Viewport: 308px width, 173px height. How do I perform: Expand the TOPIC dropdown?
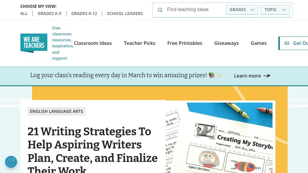click(275, 10)
